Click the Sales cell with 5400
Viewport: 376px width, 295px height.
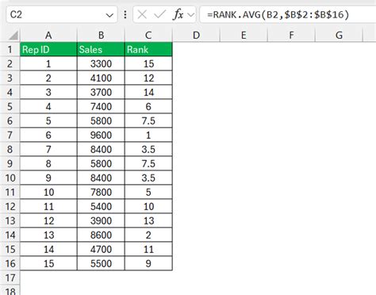click(x=101, y=206)
